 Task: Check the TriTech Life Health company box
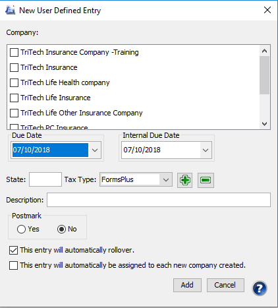pos(14,82)
